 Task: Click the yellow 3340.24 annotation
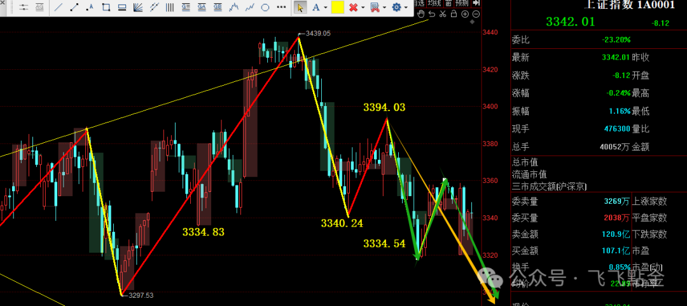click(342, 223)
